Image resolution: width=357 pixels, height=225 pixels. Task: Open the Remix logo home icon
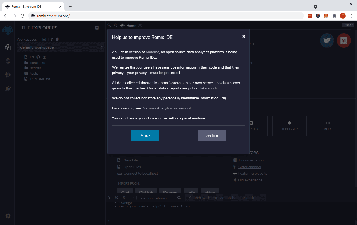pos(8,31)
